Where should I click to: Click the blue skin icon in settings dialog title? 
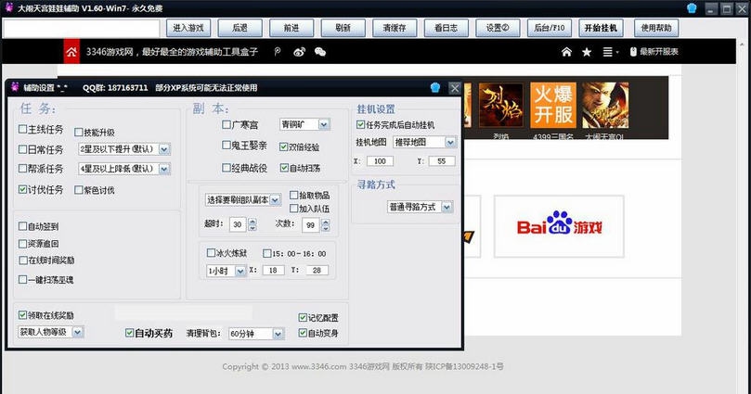(x=434, y=87)
